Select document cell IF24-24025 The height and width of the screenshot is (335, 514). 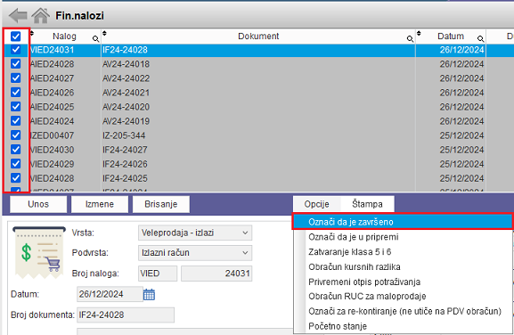pyautogui.click(x=258, y=178)
